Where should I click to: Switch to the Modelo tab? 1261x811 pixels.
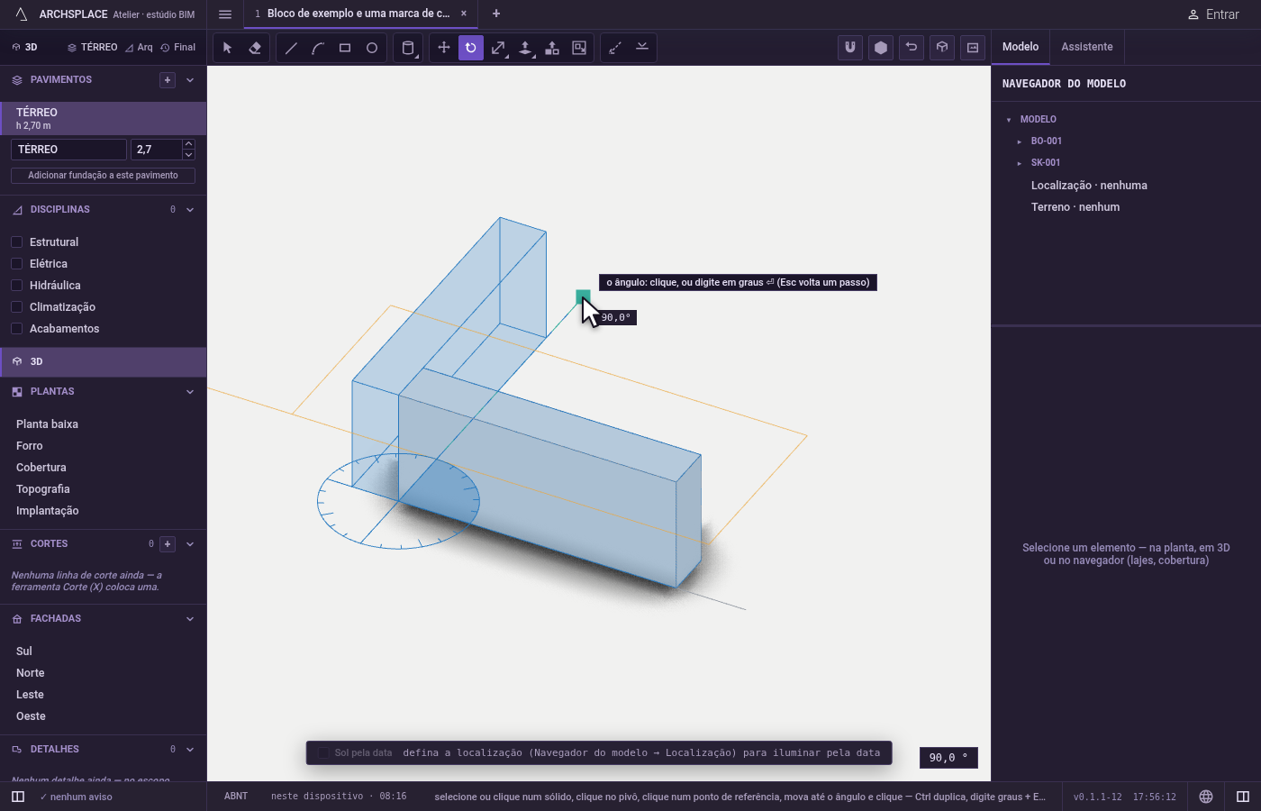1021,47
